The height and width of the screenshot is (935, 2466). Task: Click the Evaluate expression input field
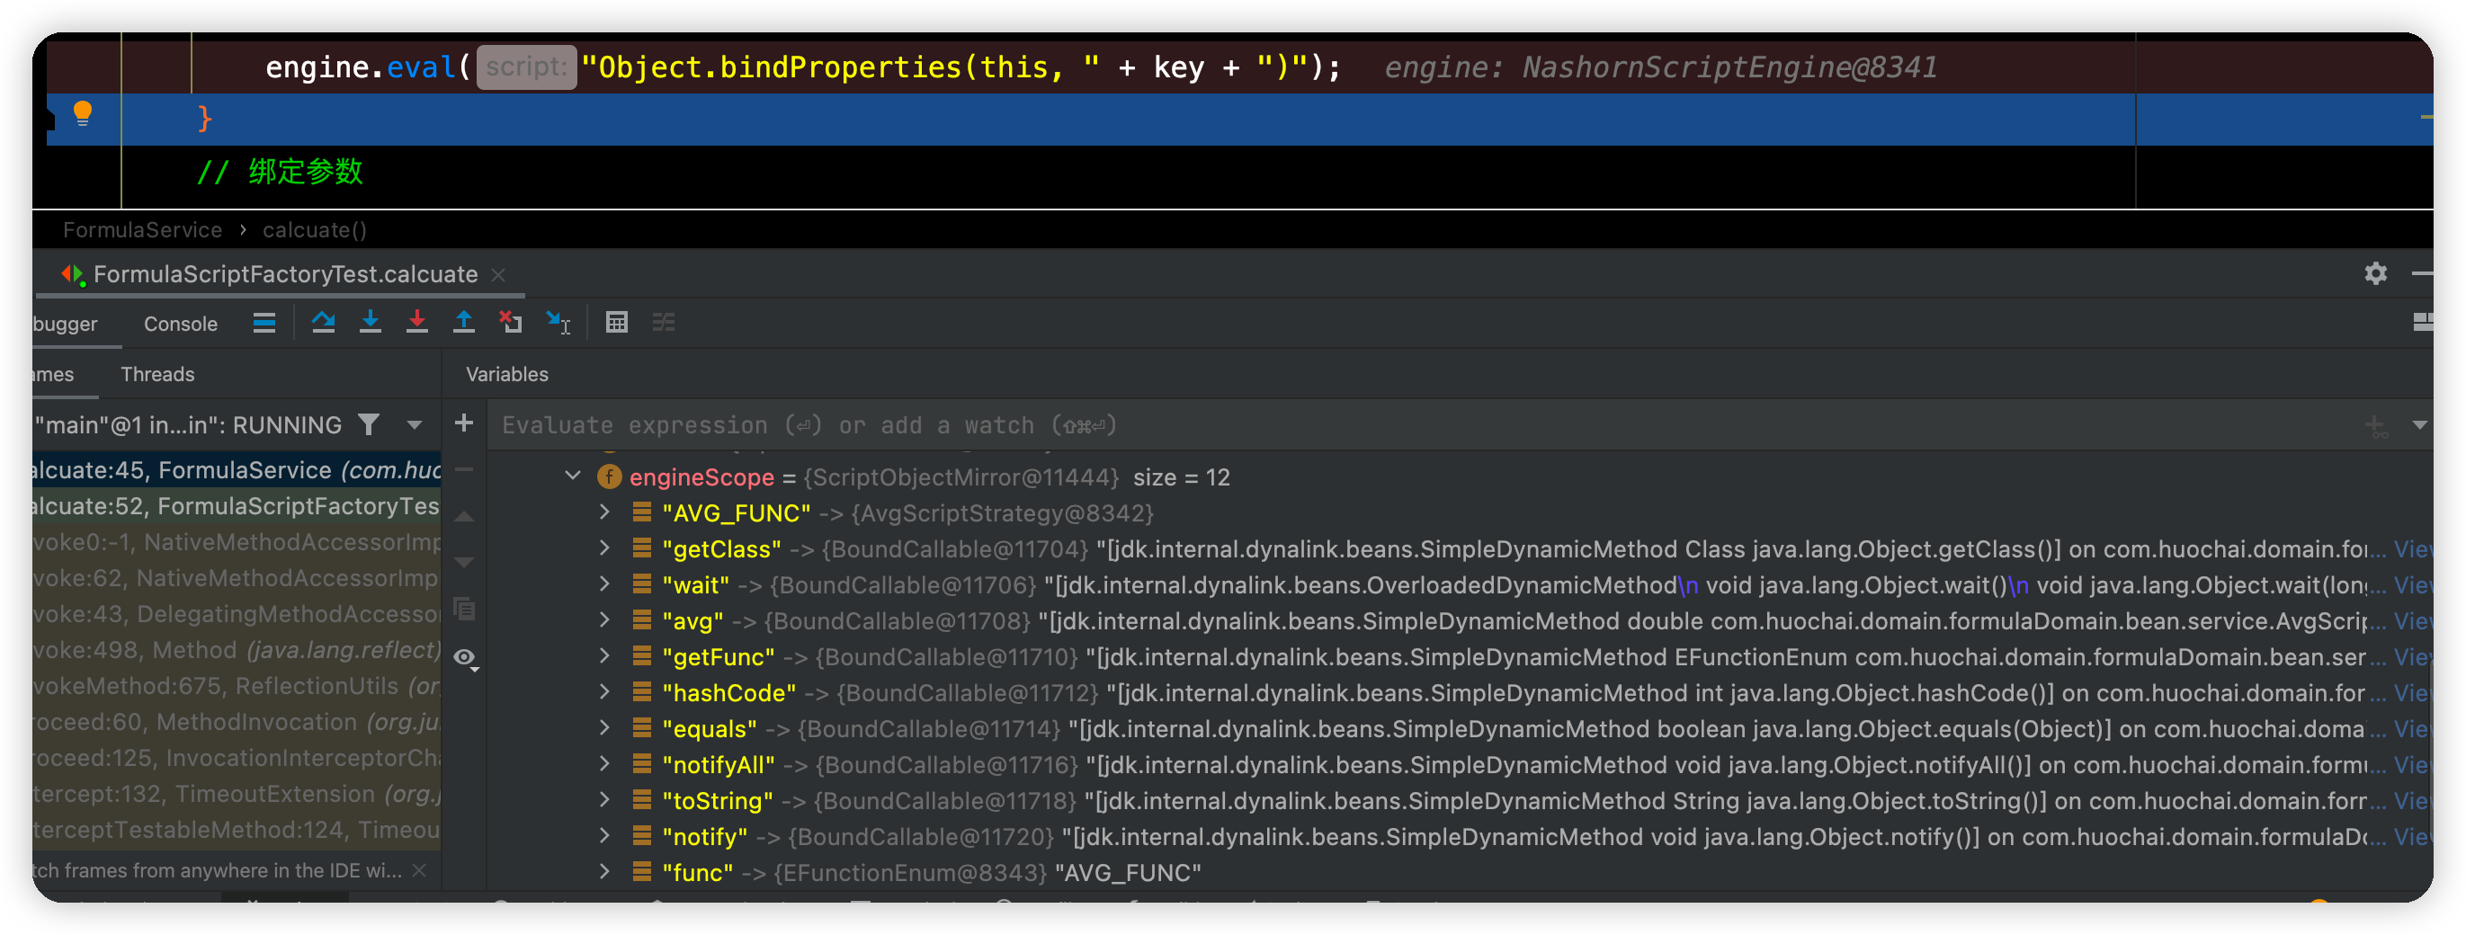click(x=1340, y=425)
